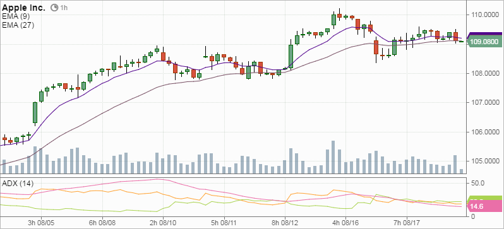Click the pink 14.6 ADX value tag
The height and width of the screenshot is (229, 504).
484,207
